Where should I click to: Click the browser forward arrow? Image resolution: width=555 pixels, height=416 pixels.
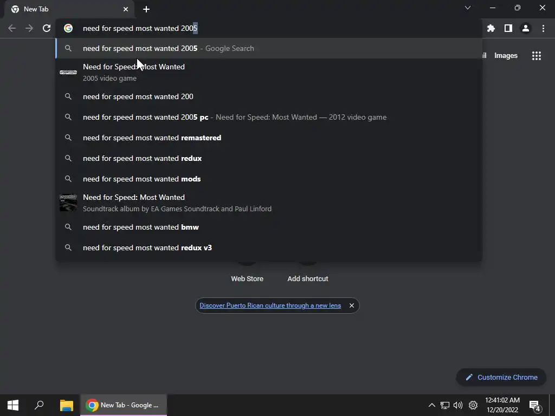tap(29, 28)
